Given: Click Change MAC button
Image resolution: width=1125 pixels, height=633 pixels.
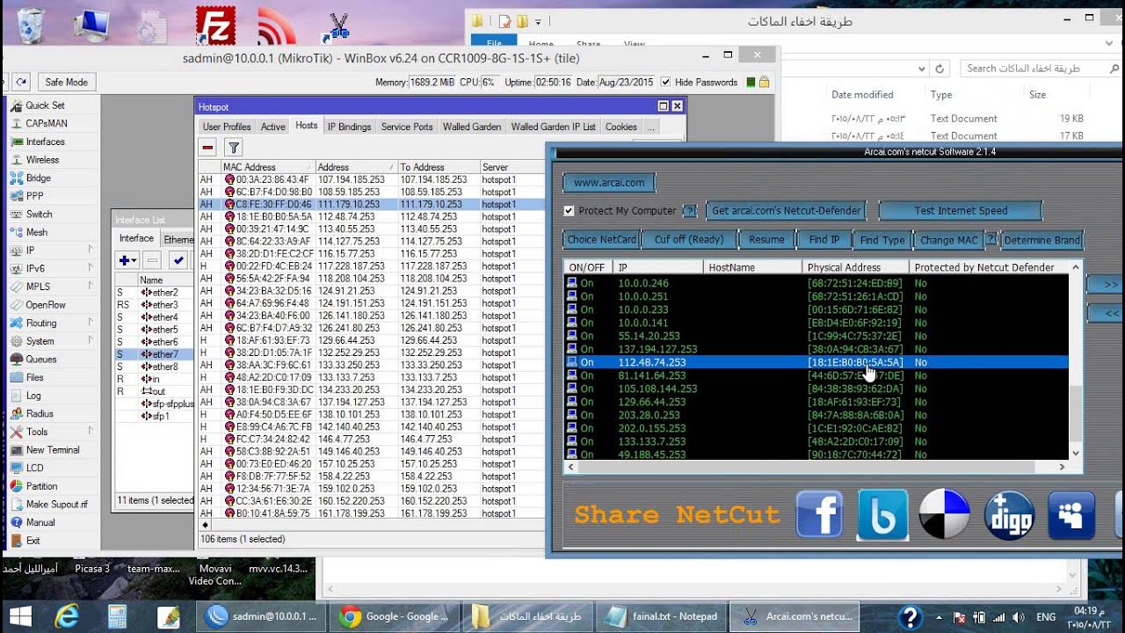Looking at the screenshot, I should [x=949, y=239].
